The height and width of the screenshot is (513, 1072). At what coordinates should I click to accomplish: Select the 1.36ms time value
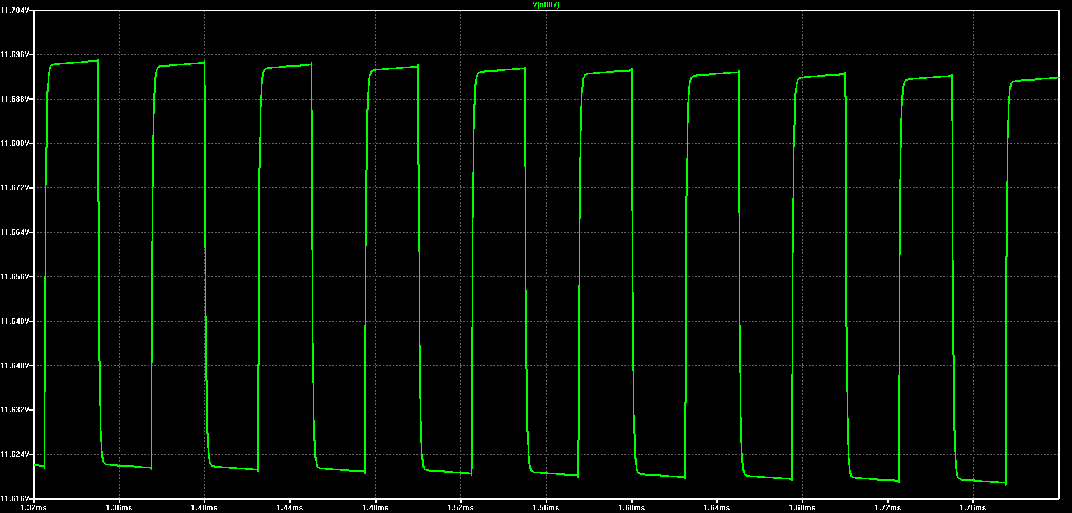click(x=119, y=508)
